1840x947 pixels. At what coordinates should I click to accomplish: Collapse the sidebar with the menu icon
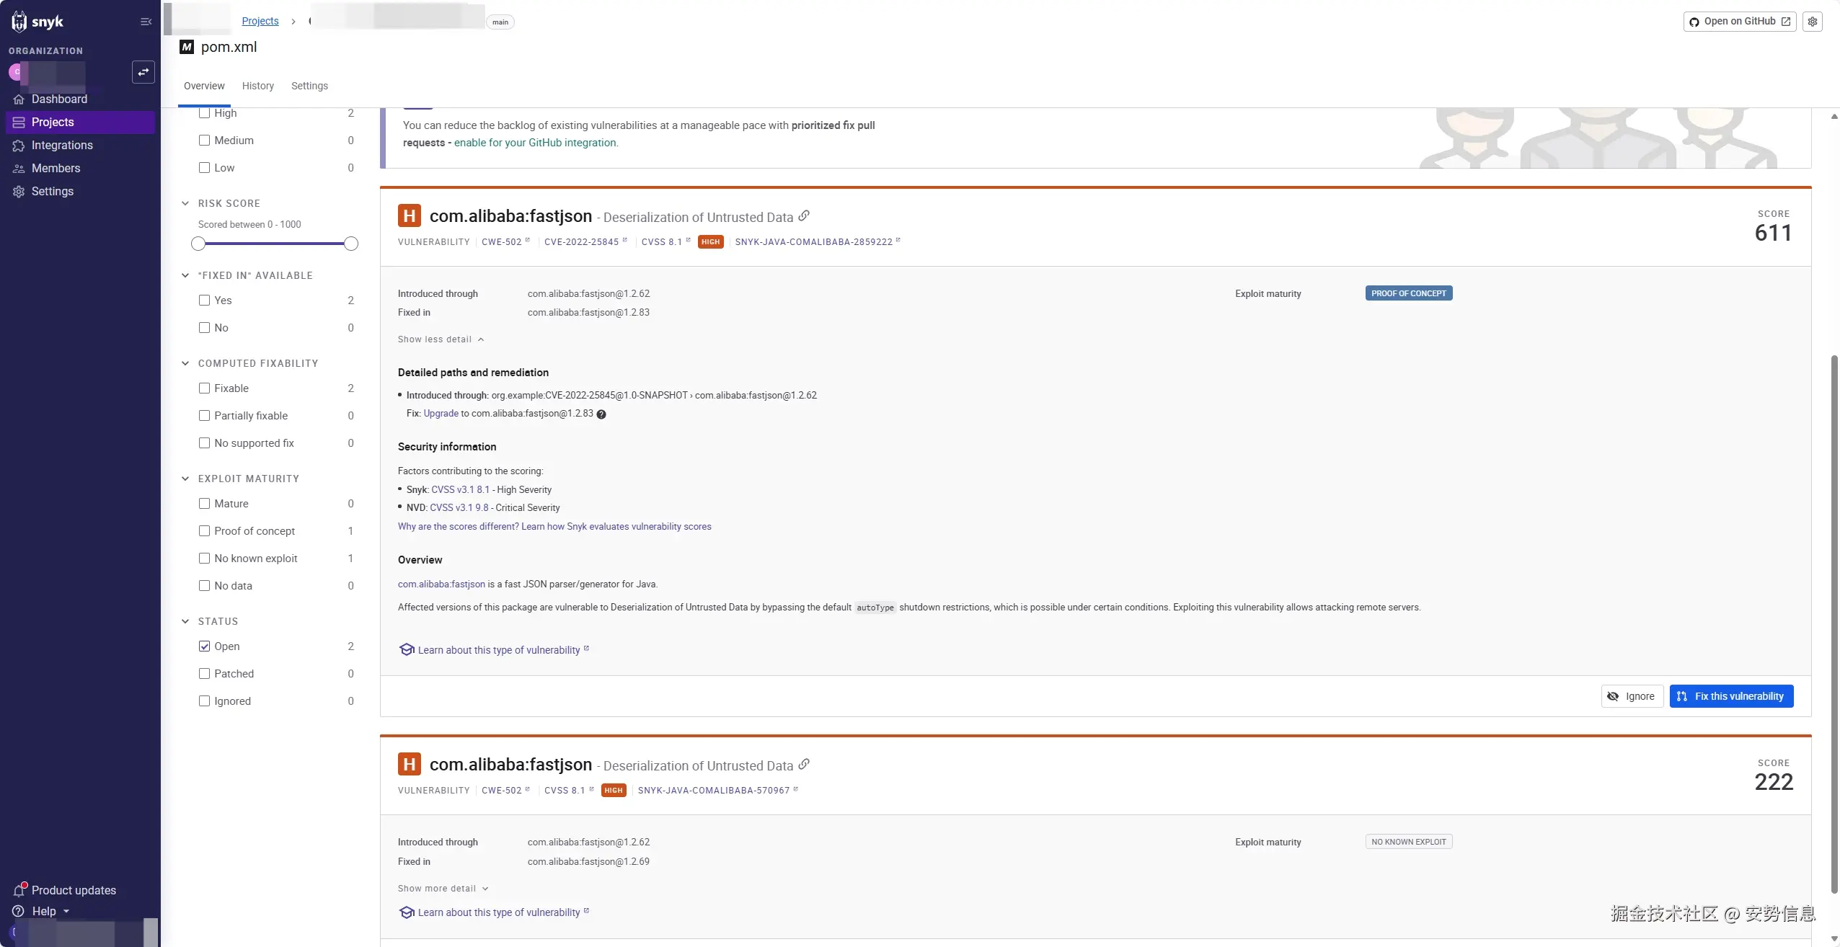[x=146, y=22]
